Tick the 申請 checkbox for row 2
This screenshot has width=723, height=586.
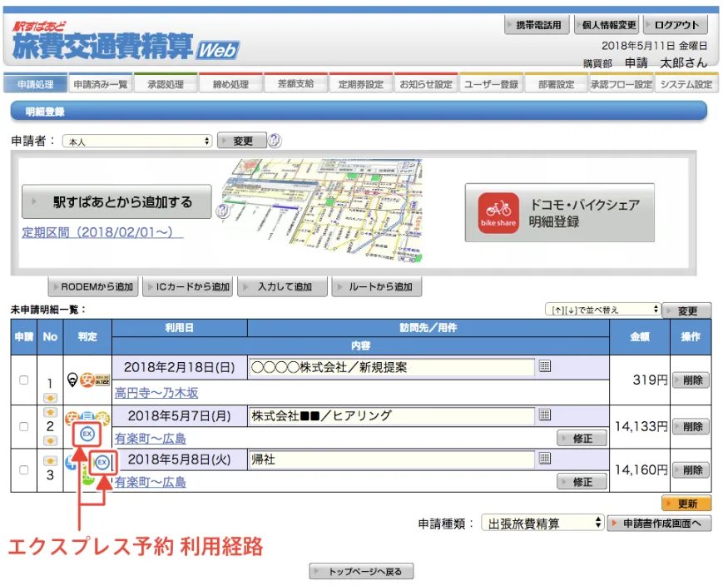coord(23,426)
